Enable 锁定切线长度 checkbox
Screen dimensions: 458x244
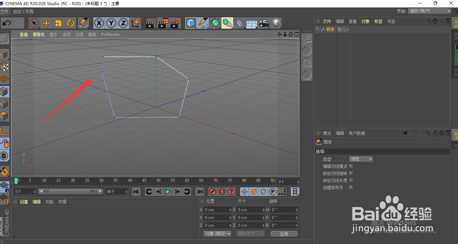351,180
